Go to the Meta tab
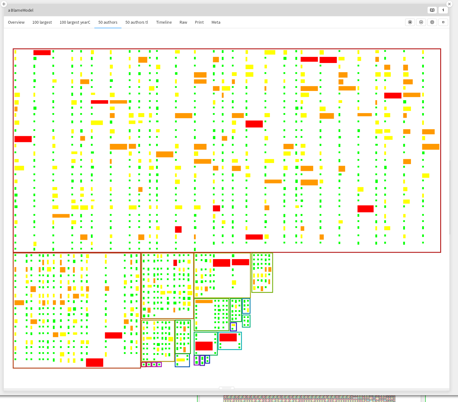The width and height of the screenshot is (458, 402). click(216, 22)
